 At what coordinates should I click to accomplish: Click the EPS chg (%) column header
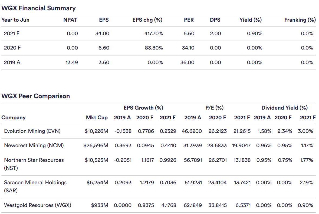(x=147, y=20)
